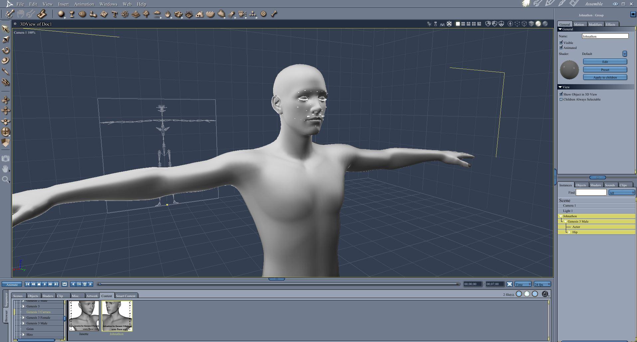Open the 24 fps dropdown
Screen dimensions: 637x342
tap(542, 284)
